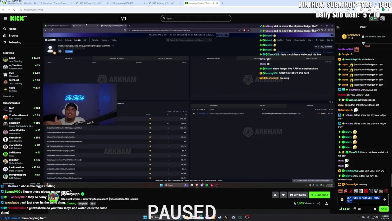Image resolution: width=392 pixels, height=221 pixels.
Task: Click the report warning triangle icon
Action: click(326, 203)
